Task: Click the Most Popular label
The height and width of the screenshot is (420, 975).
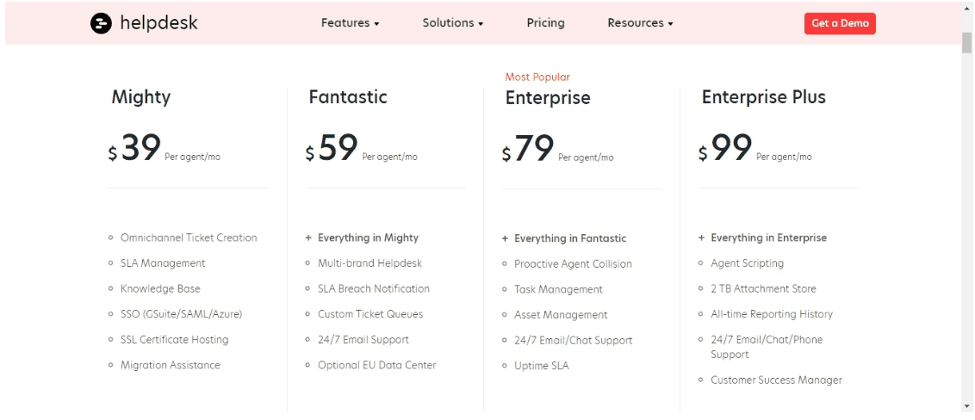Action: 537,77
